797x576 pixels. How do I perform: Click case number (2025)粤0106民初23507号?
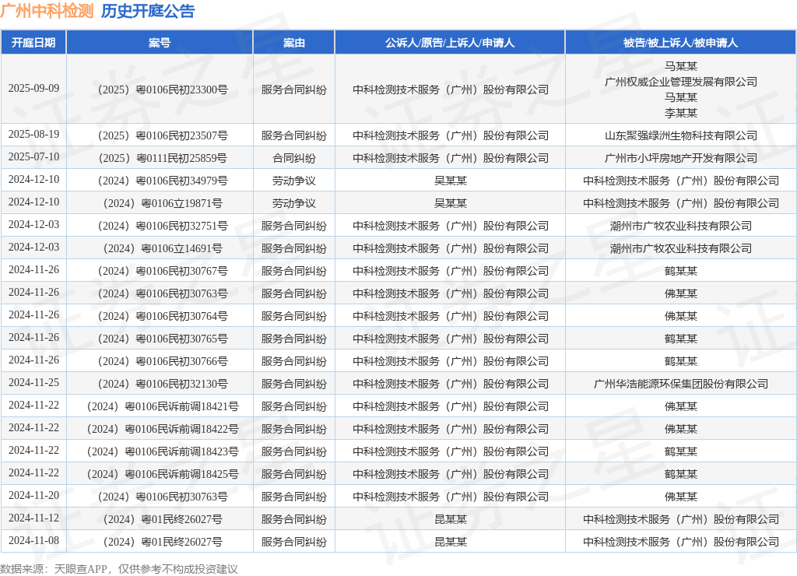(x=163, y=135)
